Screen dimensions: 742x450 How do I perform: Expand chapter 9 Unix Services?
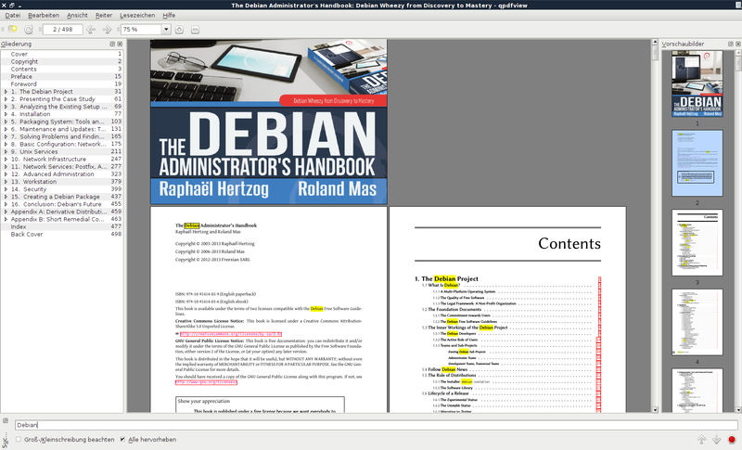click(x=6, y=152)
